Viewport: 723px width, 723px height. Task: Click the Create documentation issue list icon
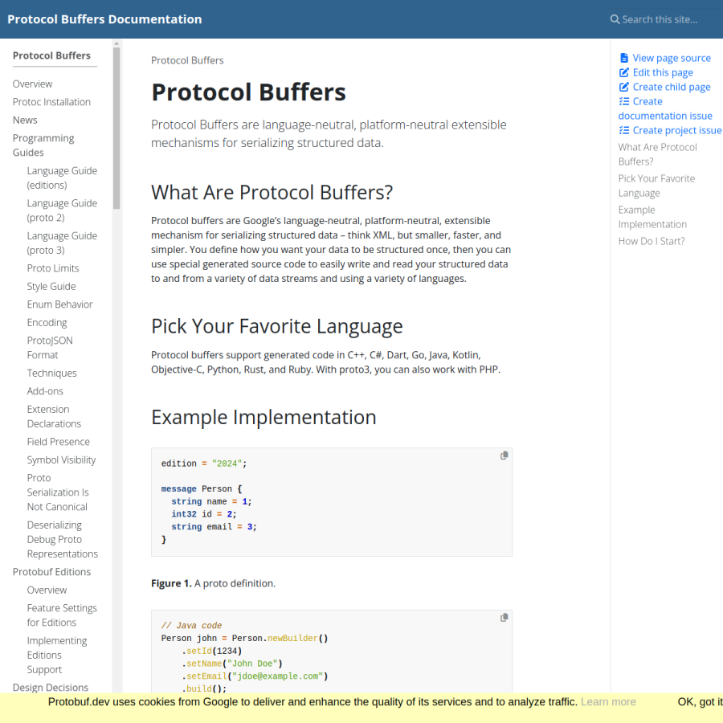coord(624,101)
